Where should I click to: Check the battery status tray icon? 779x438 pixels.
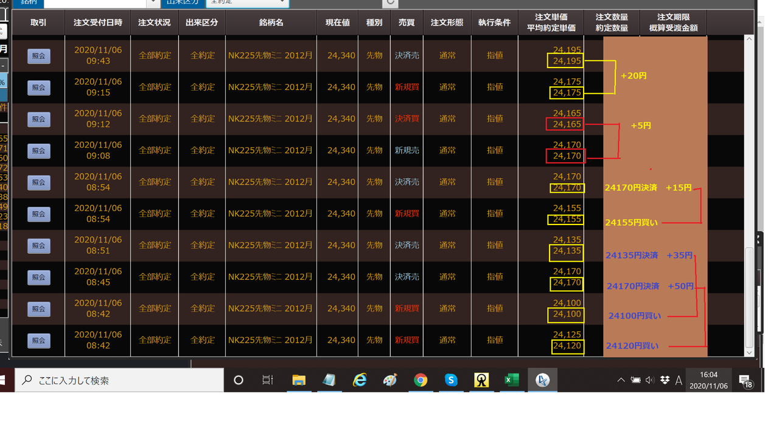click(x=635, y=380)
